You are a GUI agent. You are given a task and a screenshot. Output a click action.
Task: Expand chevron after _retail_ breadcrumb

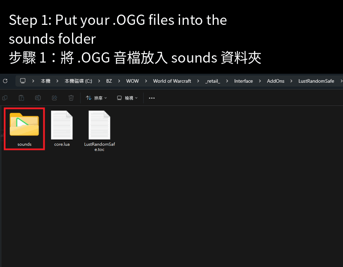tap(227, 81)
